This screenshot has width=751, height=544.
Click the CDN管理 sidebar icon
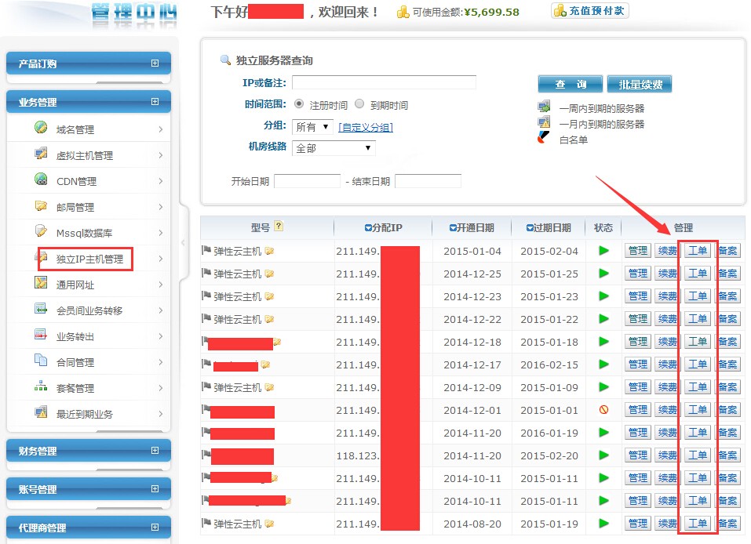pos(41,180)
